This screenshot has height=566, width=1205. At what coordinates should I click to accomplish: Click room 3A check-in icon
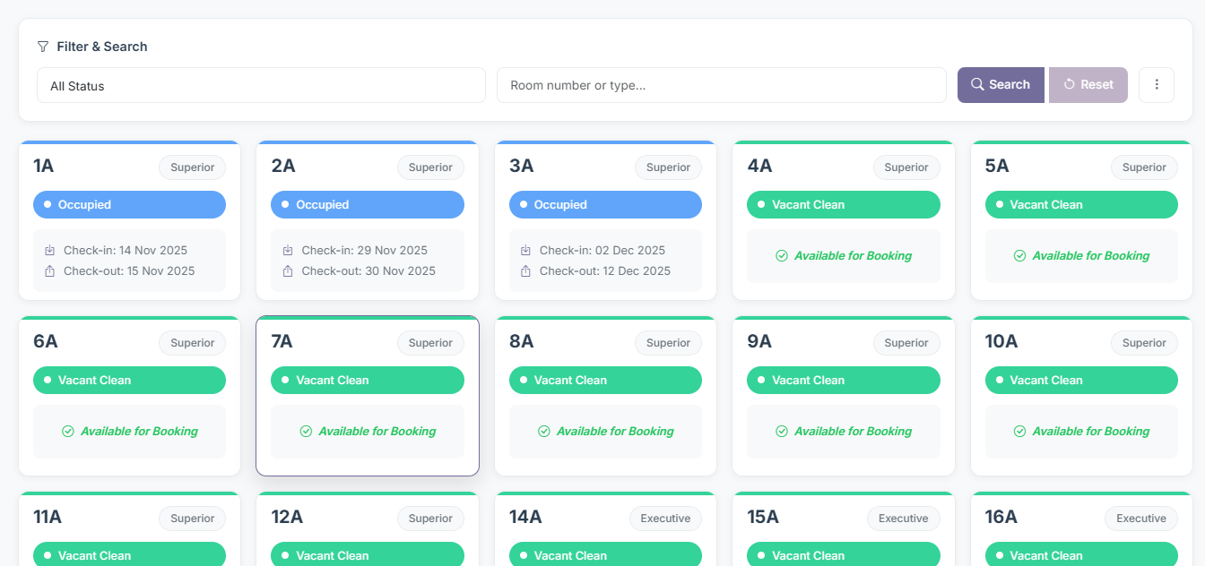(x=526, y=251)
